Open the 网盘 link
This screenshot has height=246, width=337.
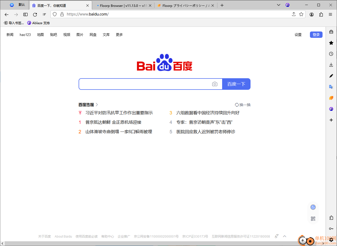93,35
